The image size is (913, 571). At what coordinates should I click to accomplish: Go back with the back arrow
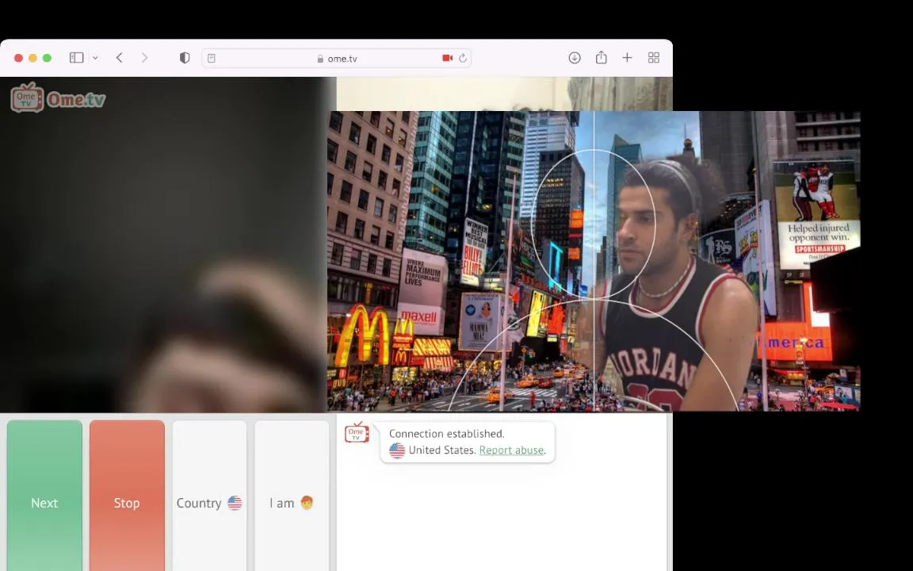(120, 58)
